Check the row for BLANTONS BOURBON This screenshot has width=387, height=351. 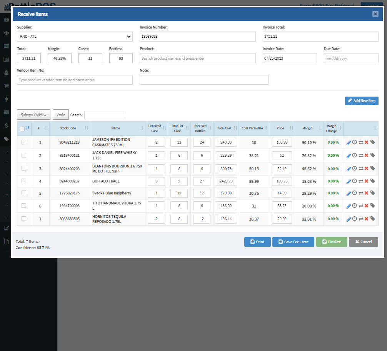(23, 168)
